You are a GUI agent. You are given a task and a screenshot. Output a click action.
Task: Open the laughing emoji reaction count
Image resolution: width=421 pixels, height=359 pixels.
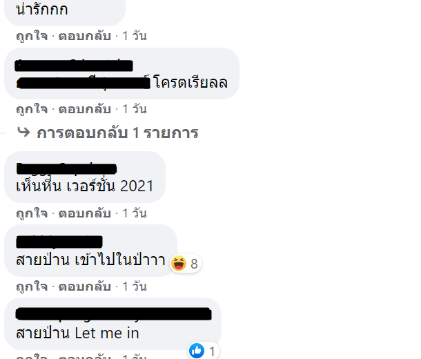click(186, 264)
